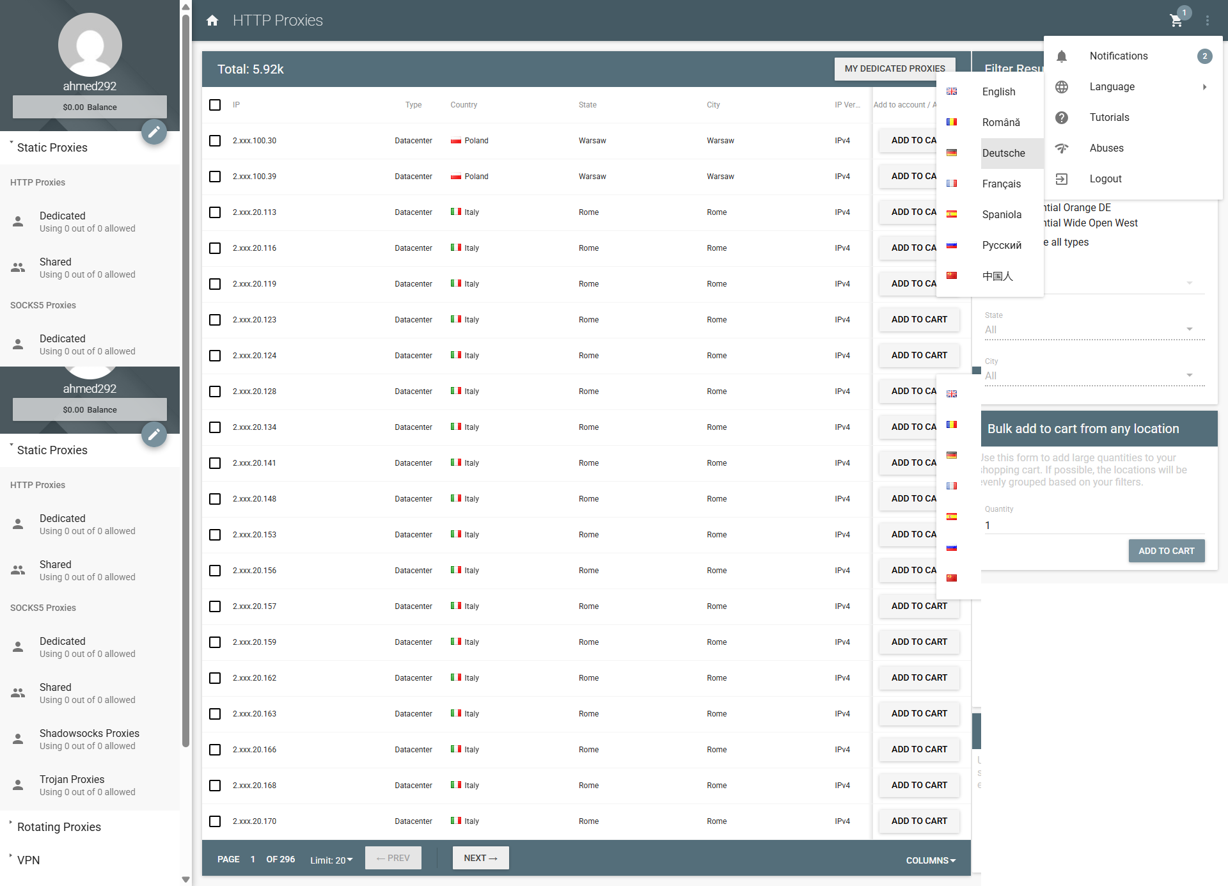Open Notifications from bell icon
The image size is (1228, 886).
(x=1062, y=56)
